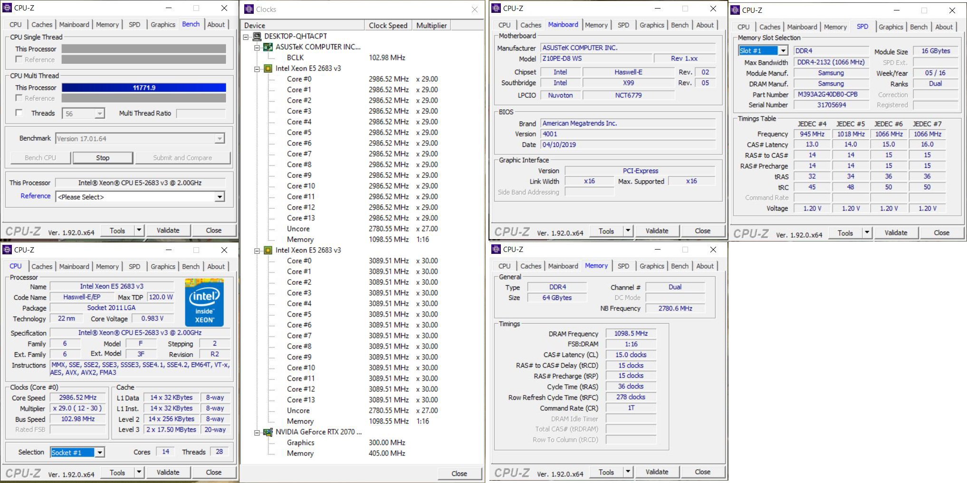Click the second Intel Xeon E5 2683 v3 chip icon
This screenshot has height=483, width=967.
tap(268, 250)
